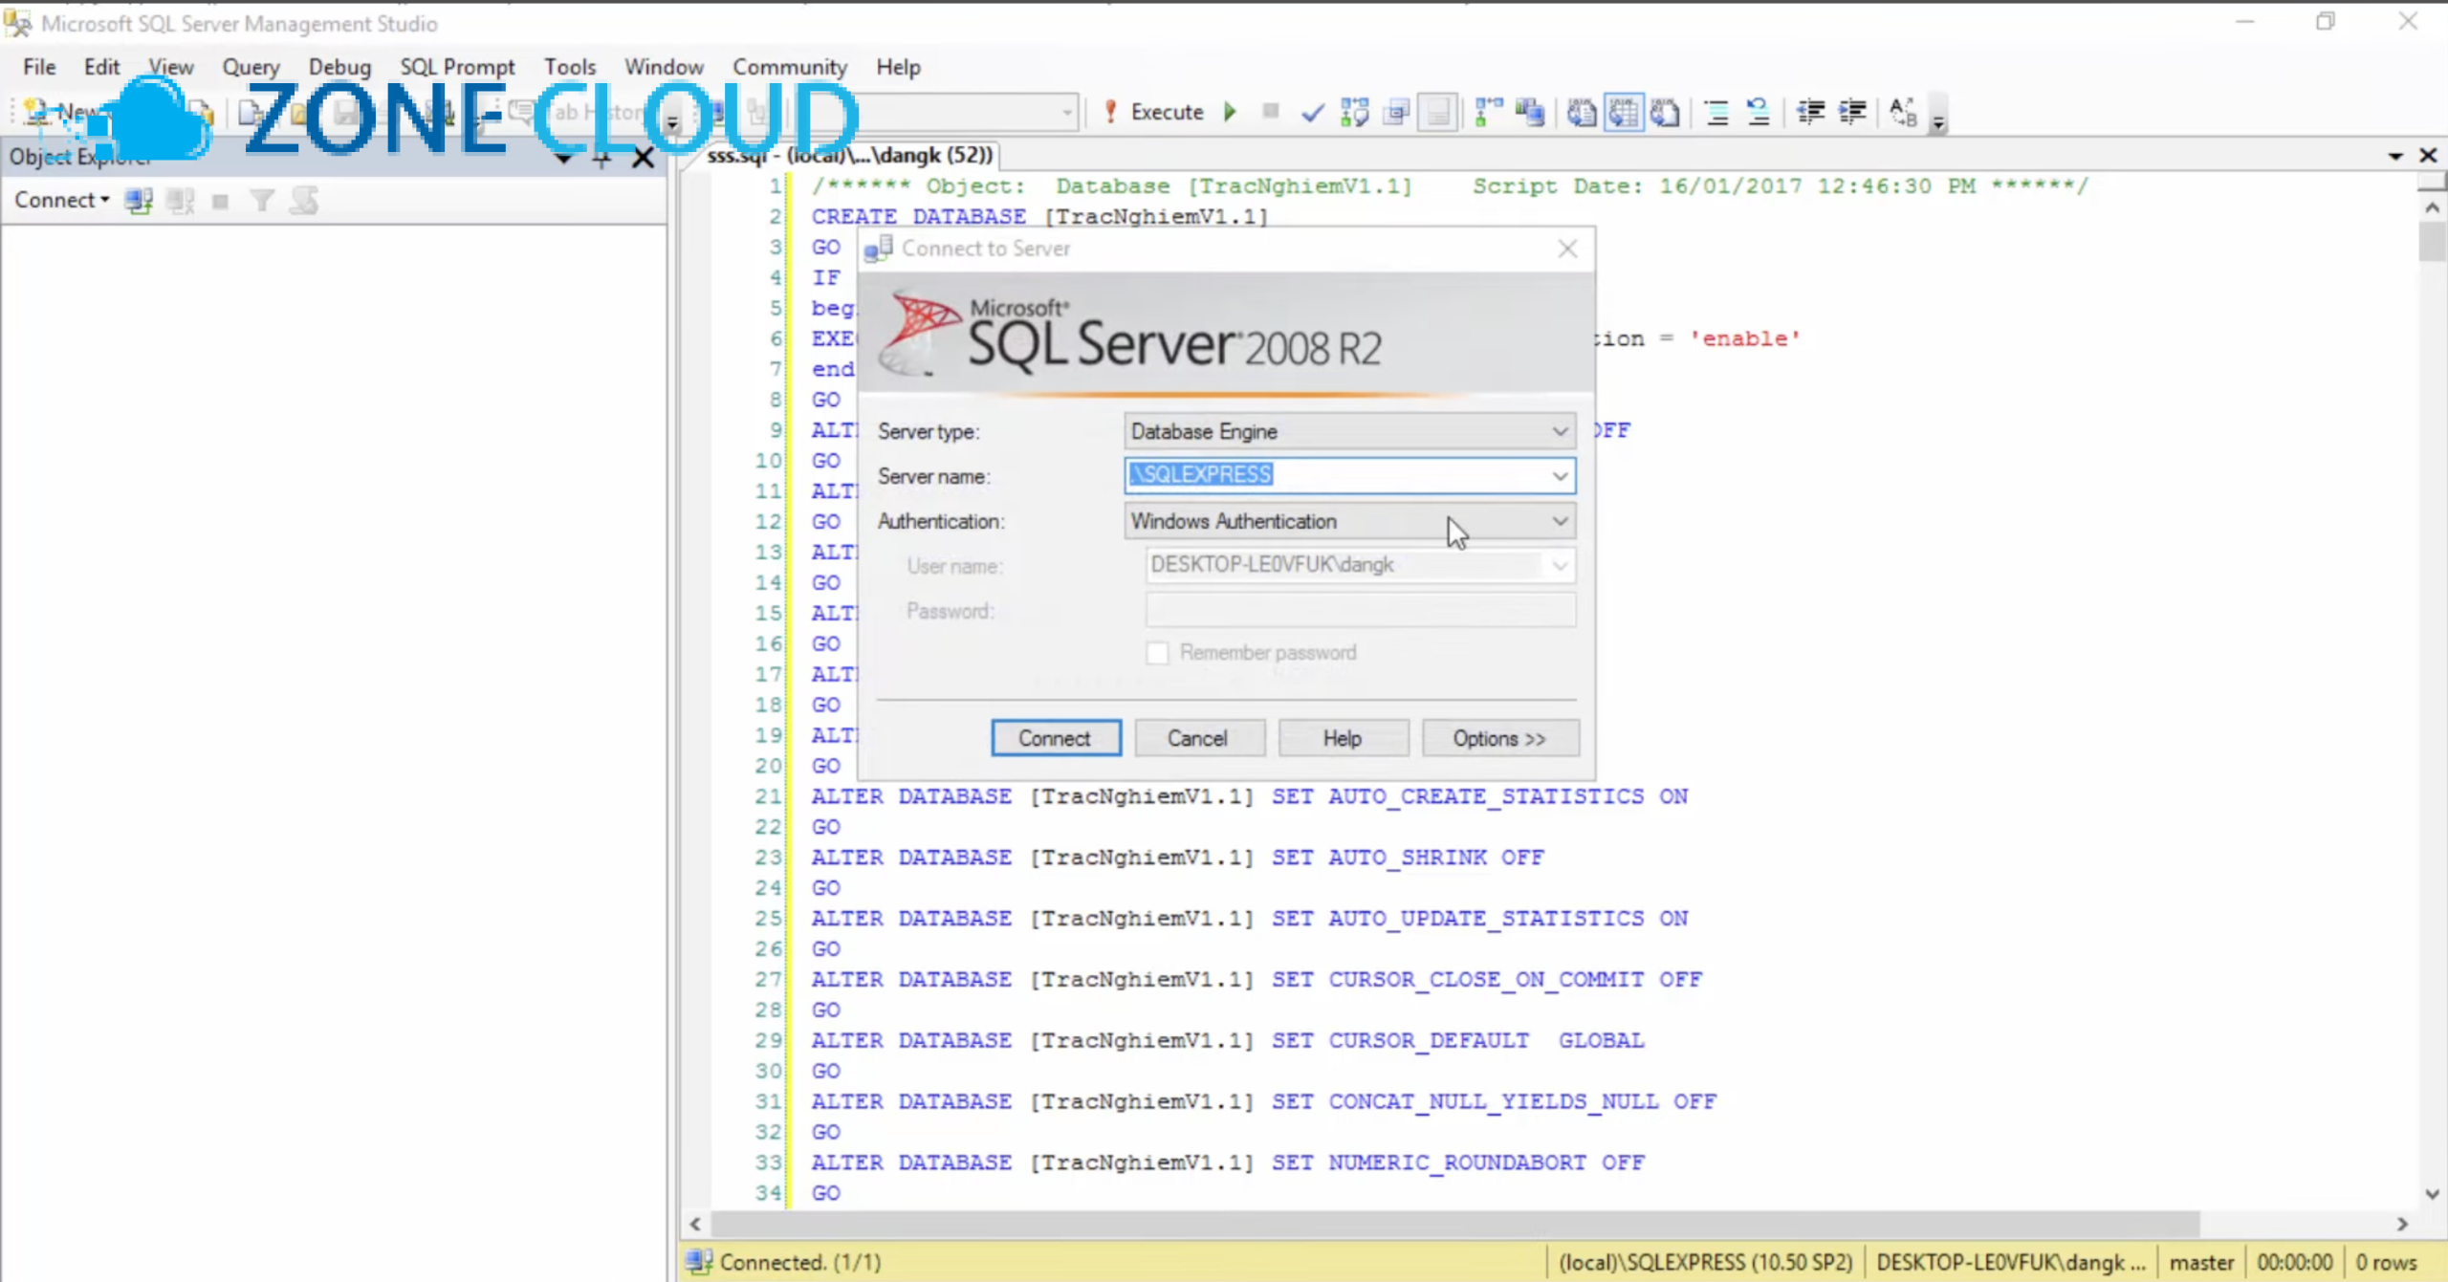Viewport: 2448px width, 1282px height.
Task: Click the horizontal scrollbar right arrow
Action: point(2402,1224)
